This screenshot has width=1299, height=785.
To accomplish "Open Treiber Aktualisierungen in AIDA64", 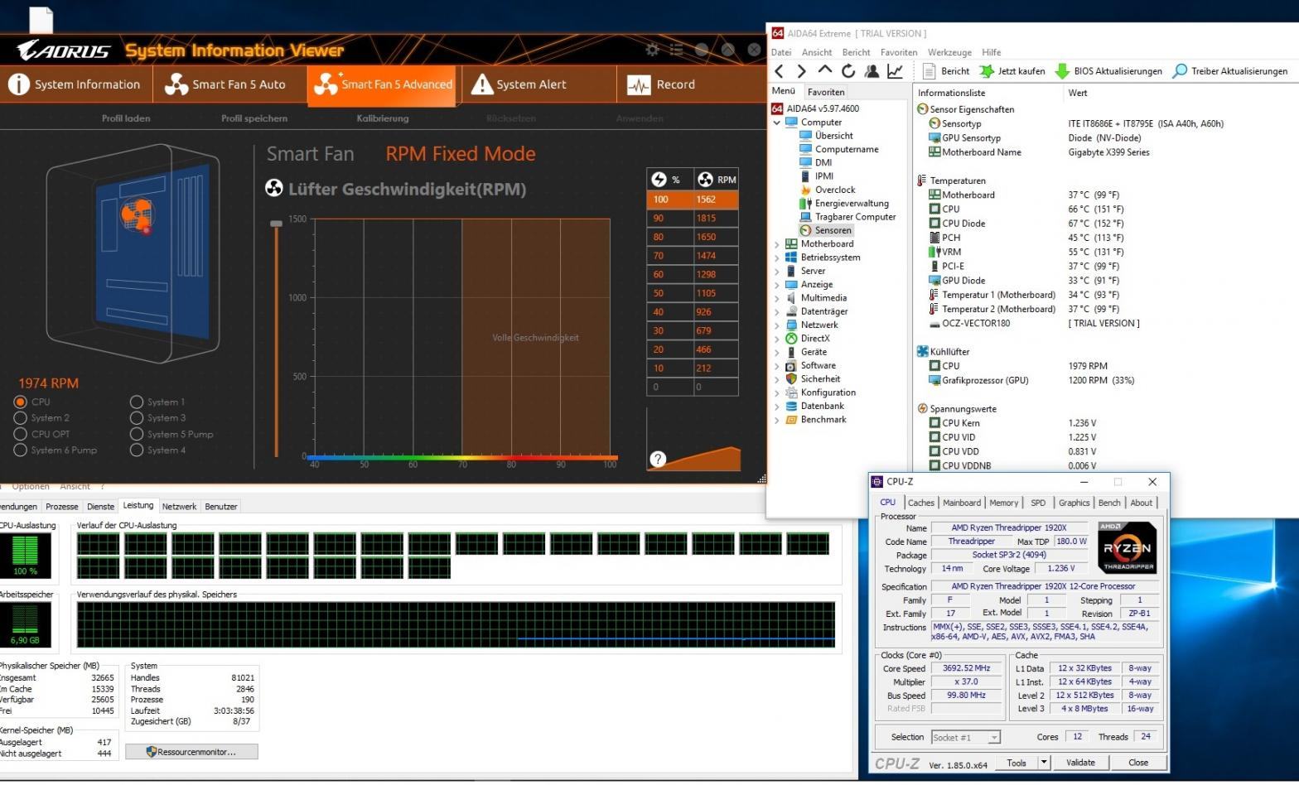I will [1230, 71].
